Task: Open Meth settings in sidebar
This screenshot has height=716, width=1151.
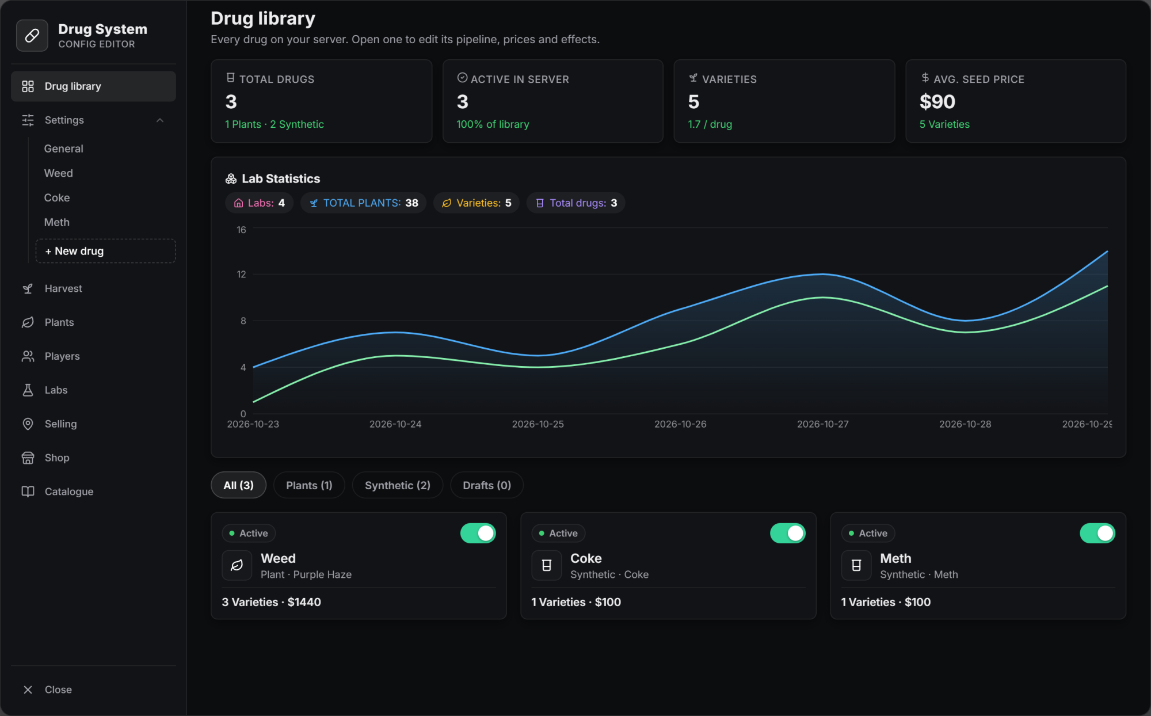Action: tap(57, 222)
